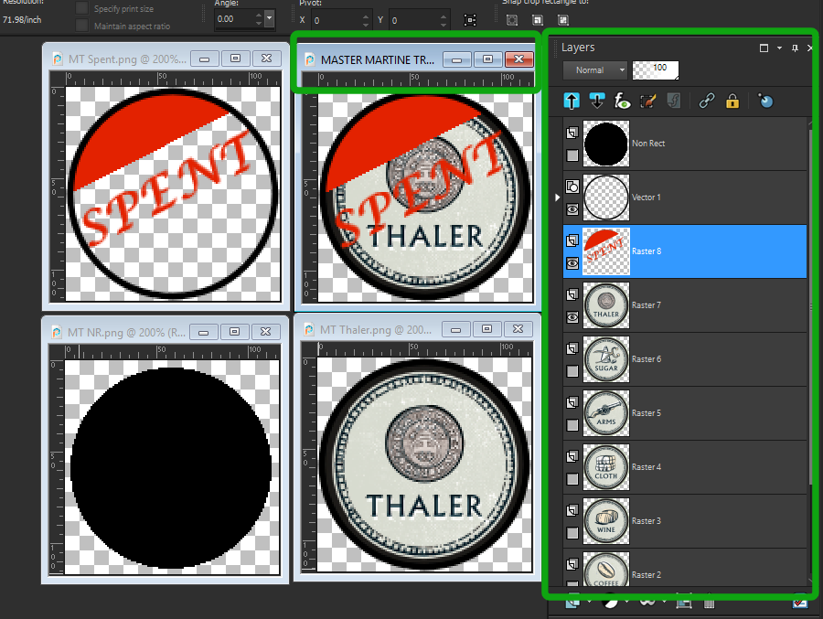Open the Angle value dropdown arrow
The width and height of the screenshot is (823, 619).
tap(269, 18)
